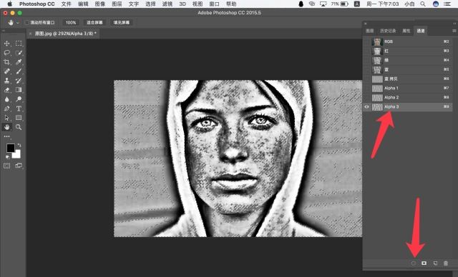Toggle the scroll all windows checkbox
Viewport: 458px width, 277px height.
point(27,22)
